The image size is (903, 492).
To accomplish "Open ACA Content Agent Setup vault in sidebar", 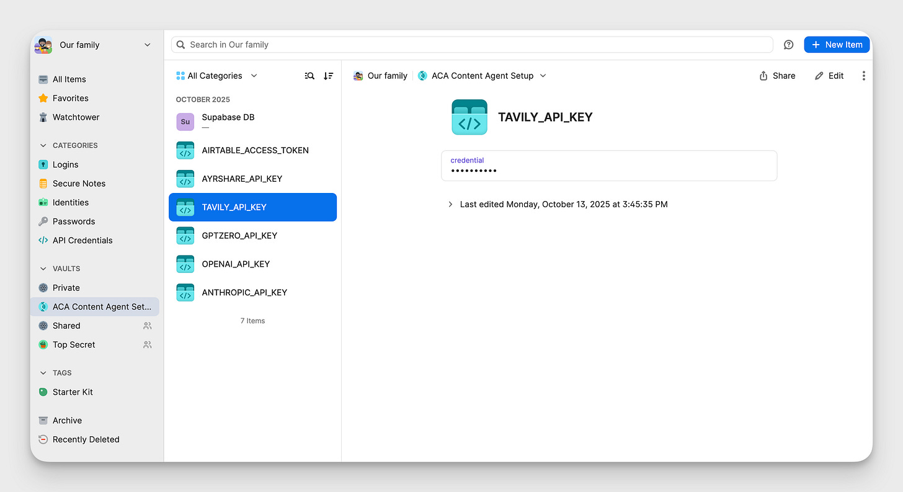I will (x=94, y=306).
